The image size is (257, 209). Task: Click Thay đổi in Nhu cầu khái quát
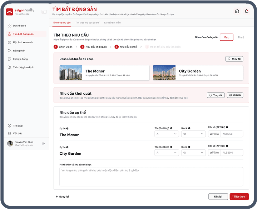click(x=216, y=95)
